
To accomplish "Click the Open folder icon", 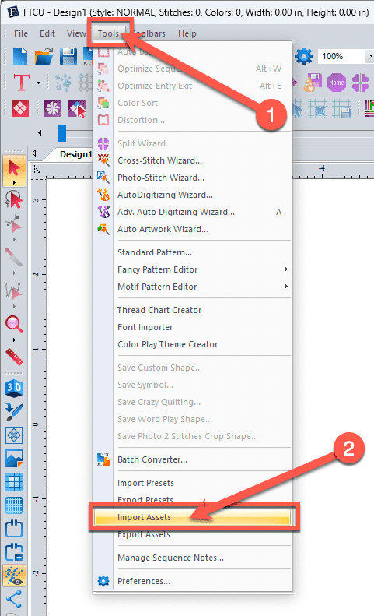I will point(44,56).
